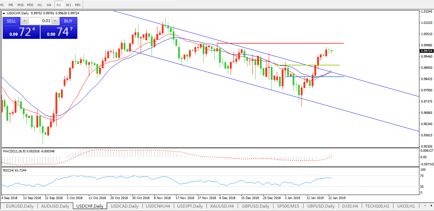The width and height of the screenshot is (434, 211).
Task: Switch to the XAUUSD,H4 chart tab
Action: [222, 206]
